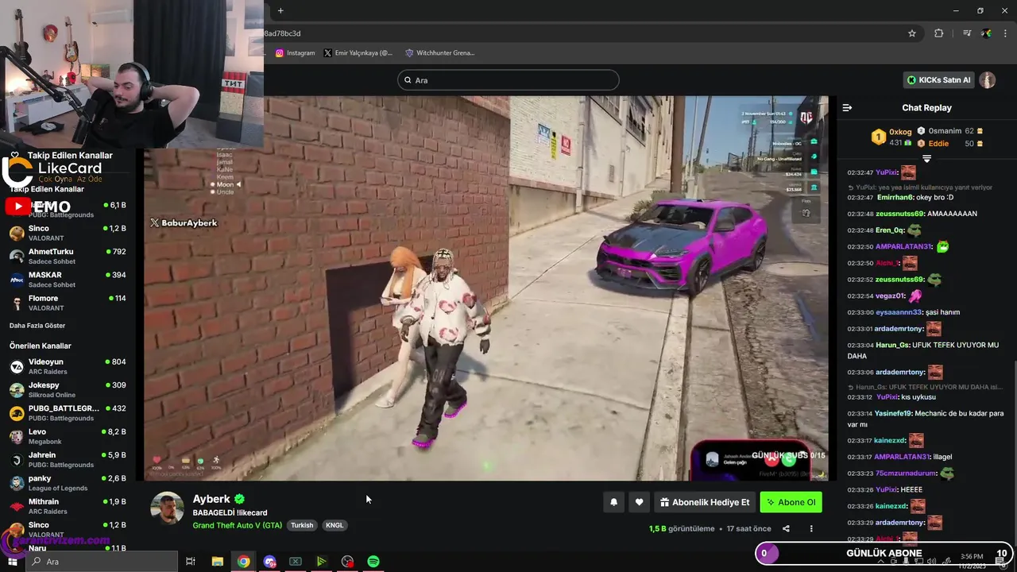
Task: Click chat user Yasinefe19
Action: click(893, 413)
